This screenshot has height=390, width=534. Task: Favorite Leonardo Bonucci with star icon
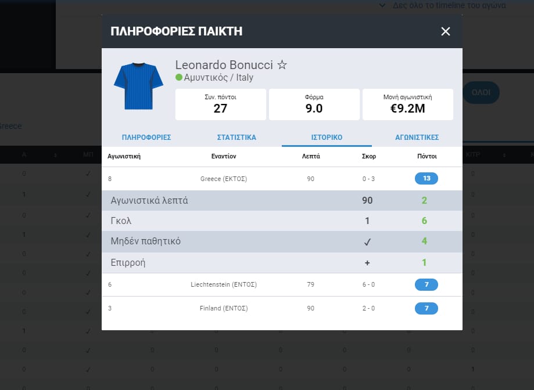pyautogui.click(x=282, y=64)
